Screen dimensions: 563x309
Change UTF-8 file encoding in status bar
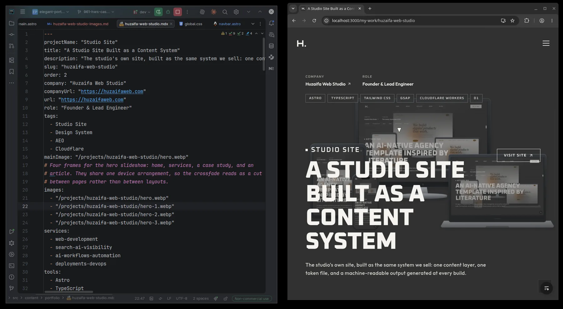click(x=181, y=298)
